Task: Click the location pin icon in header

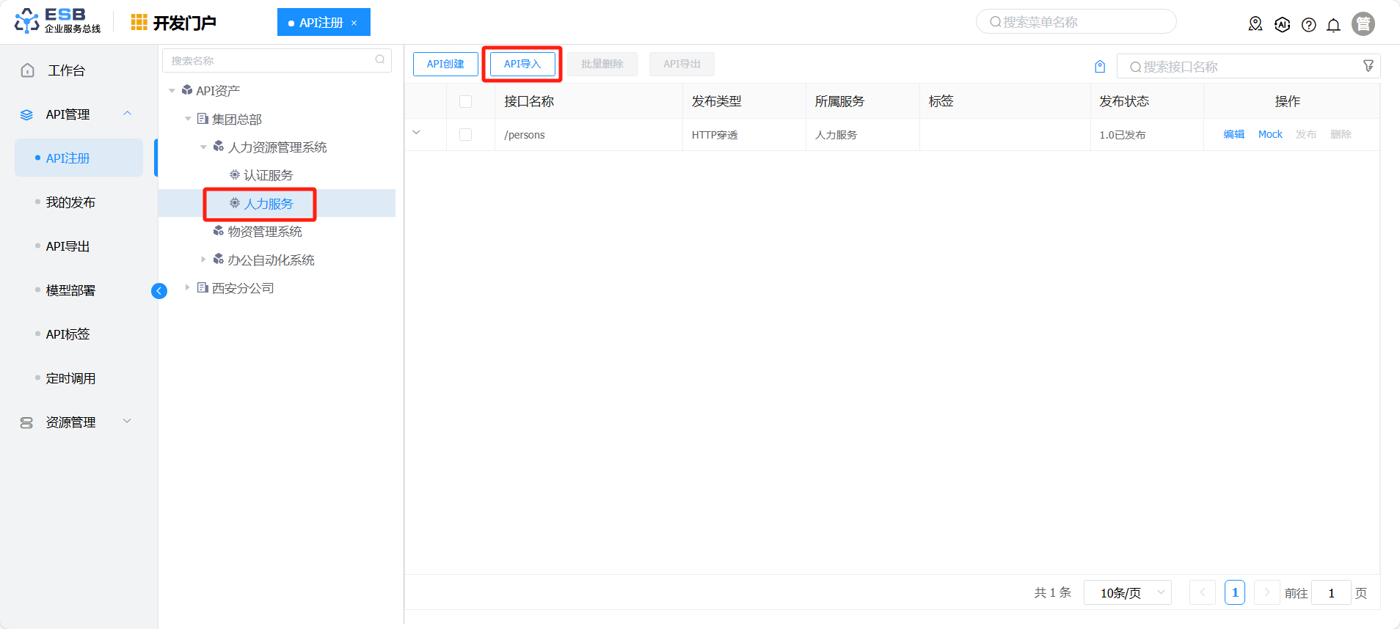Action: click(1255, 24)
